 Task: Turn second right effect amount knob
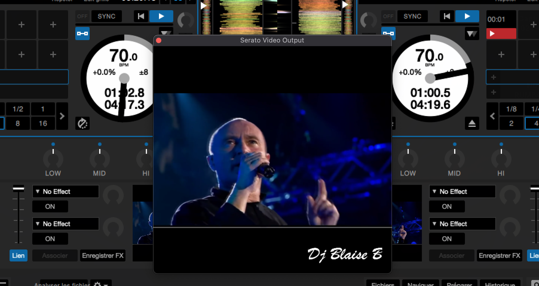(x=510, y=228)
